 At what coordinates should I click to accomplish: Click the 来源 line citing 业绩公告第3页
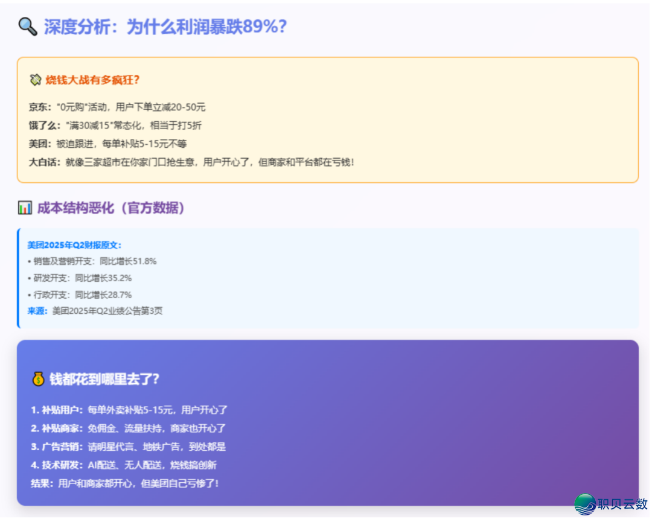pyautogui.click(x=95, y=311)
